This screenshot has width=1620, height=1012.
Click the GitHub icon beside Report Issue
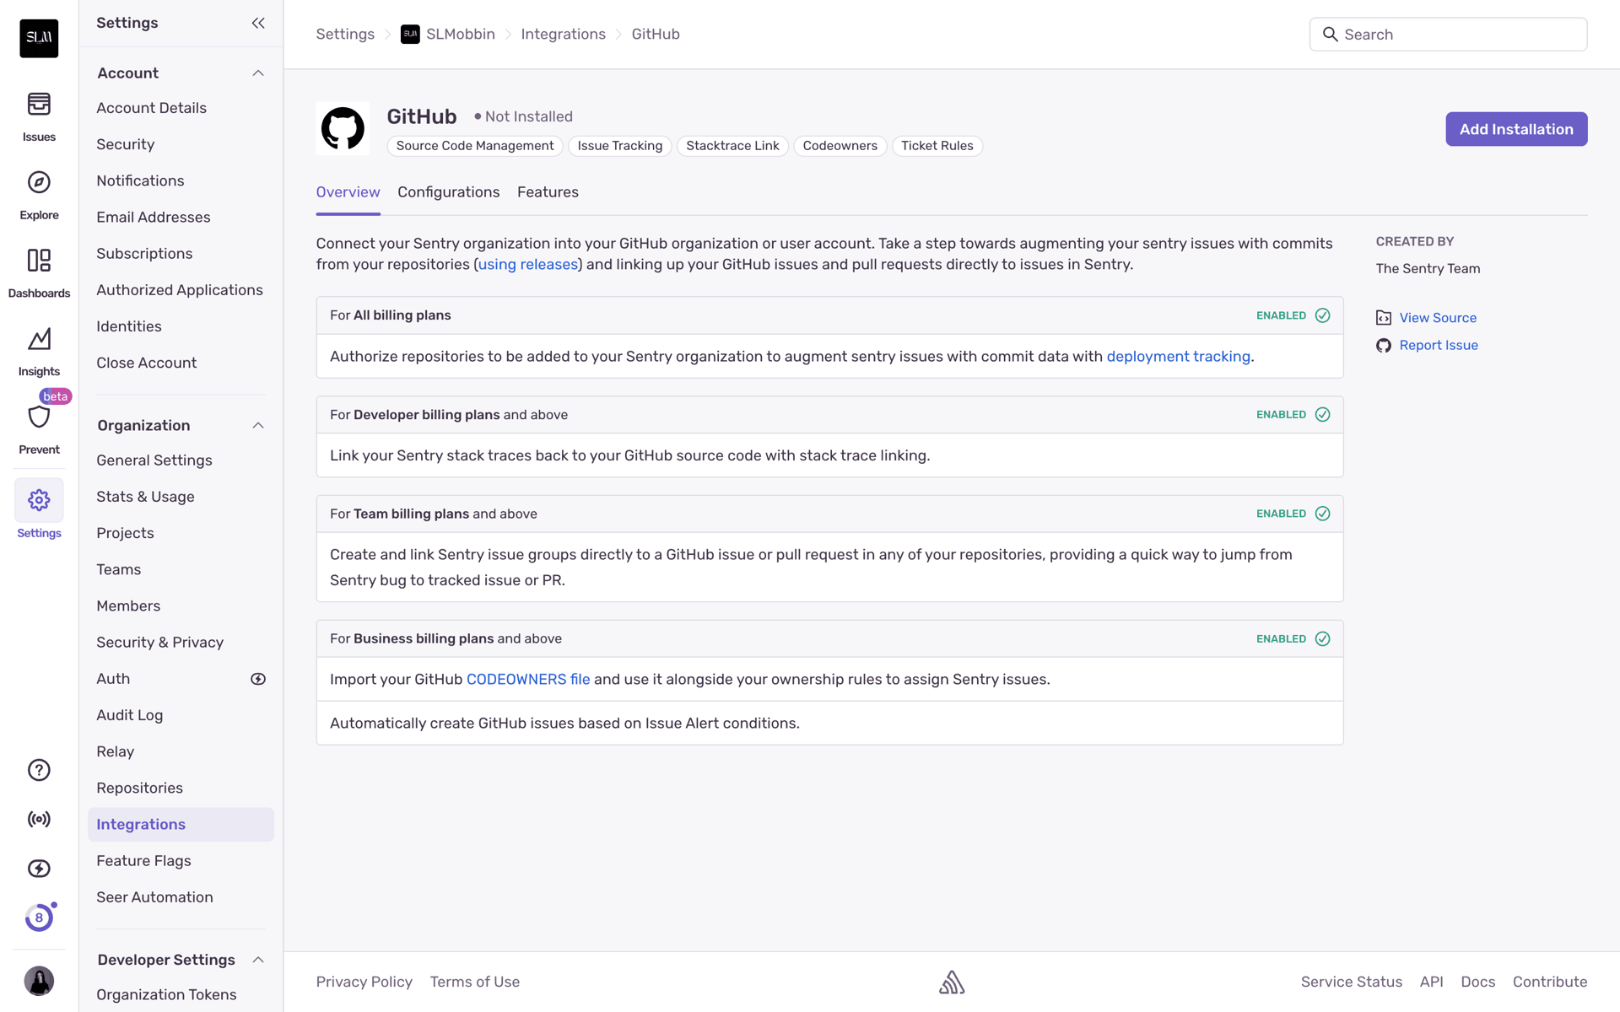click(x=1384, y=345)
